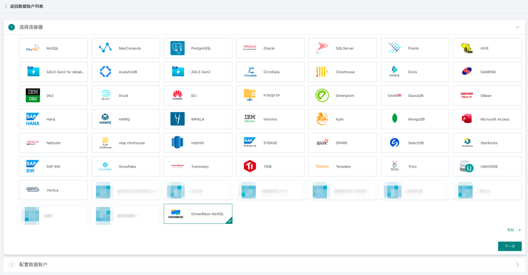528x275 pixels.
Task: Click the ADLS Gen2 for datab.. label
Action: point(65,72)
